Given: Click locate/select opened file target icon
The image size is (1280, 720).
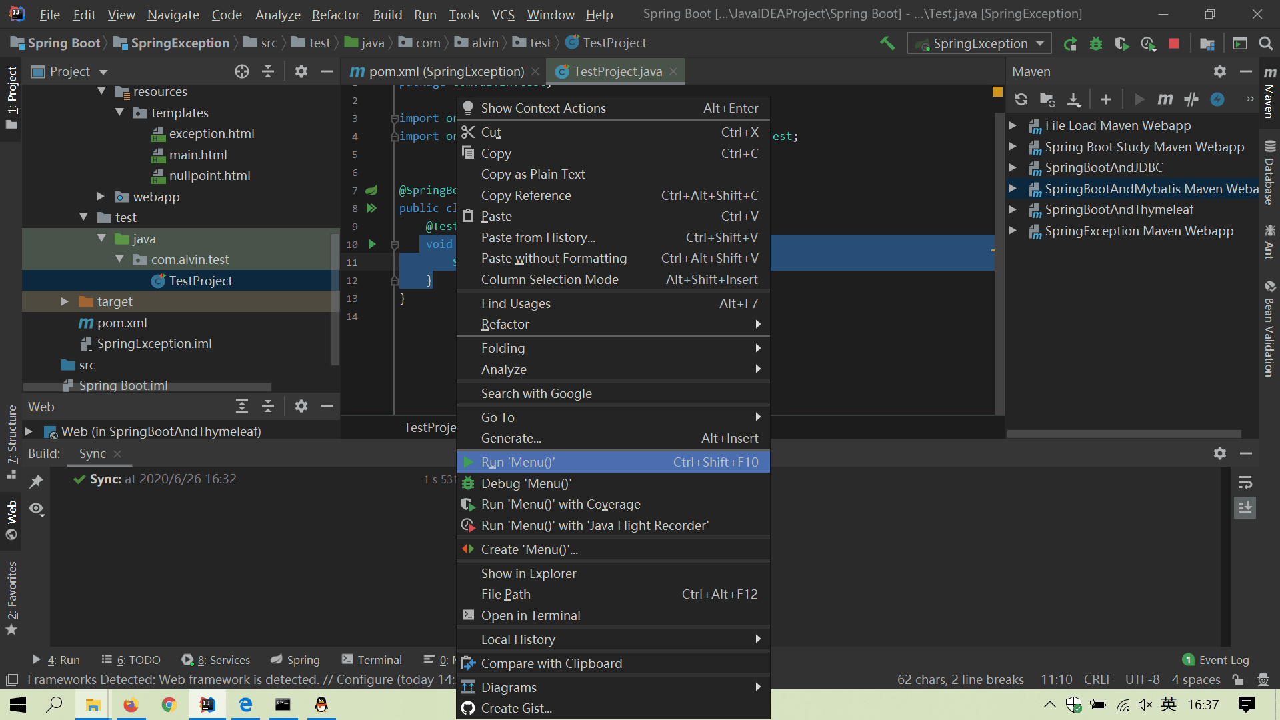Looking at the screenshot, I should (242, 71).
